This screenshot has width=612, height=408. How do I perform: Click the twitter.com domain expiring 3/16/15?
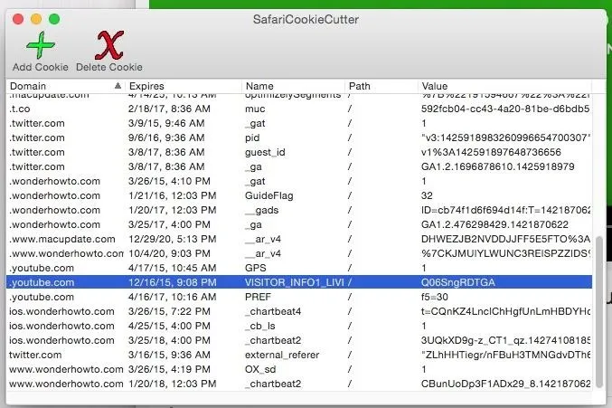[35, 355]
